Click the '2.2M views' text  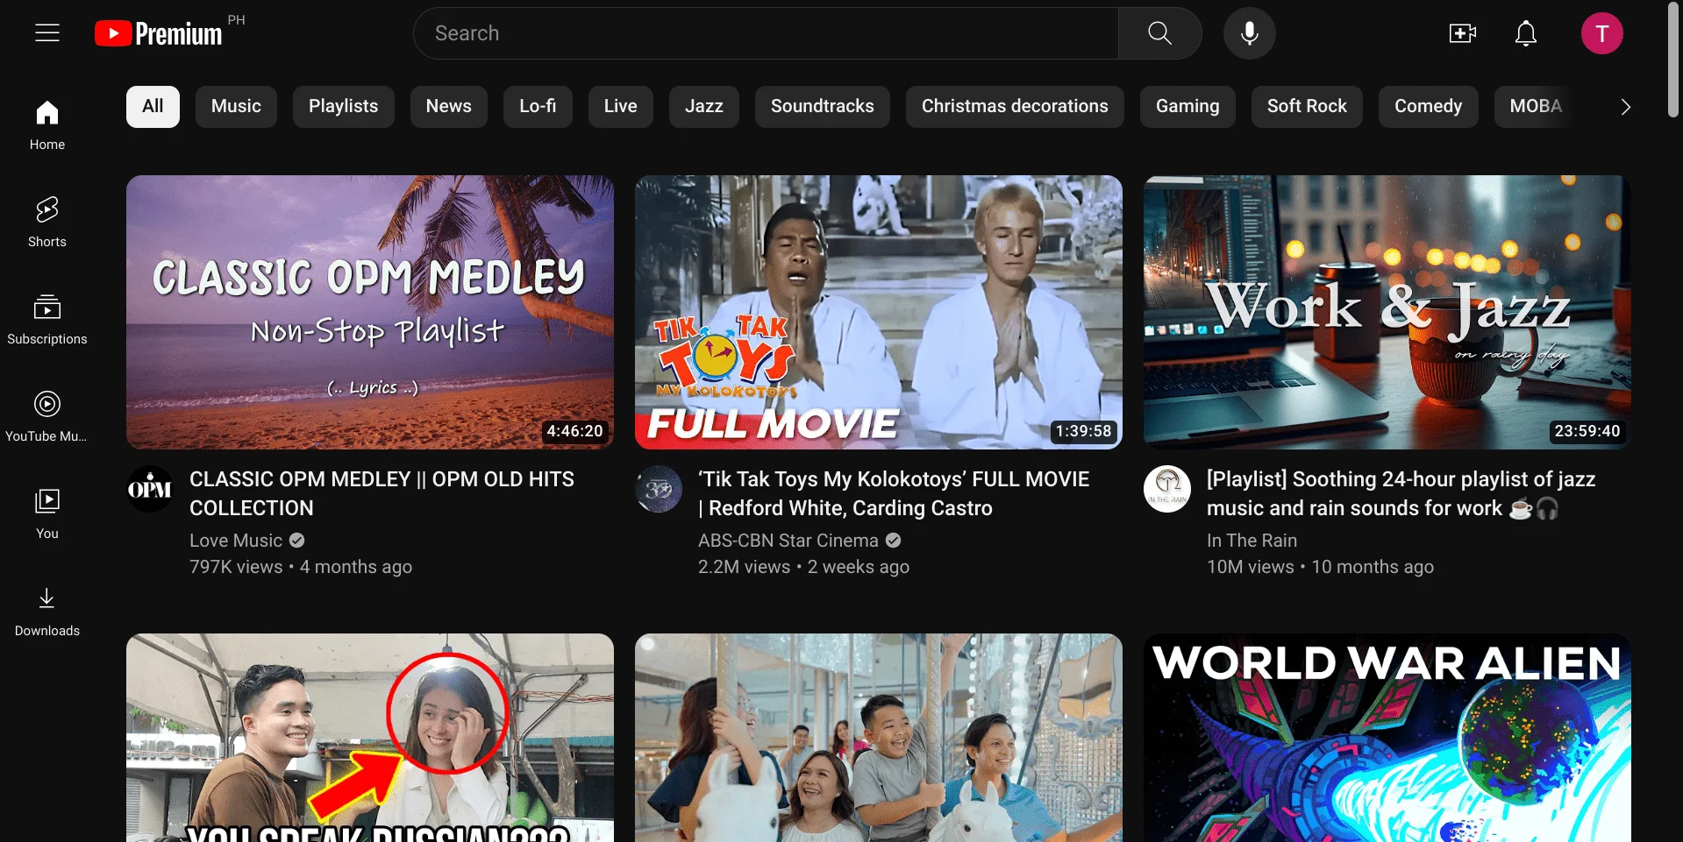tap(744, 567)
